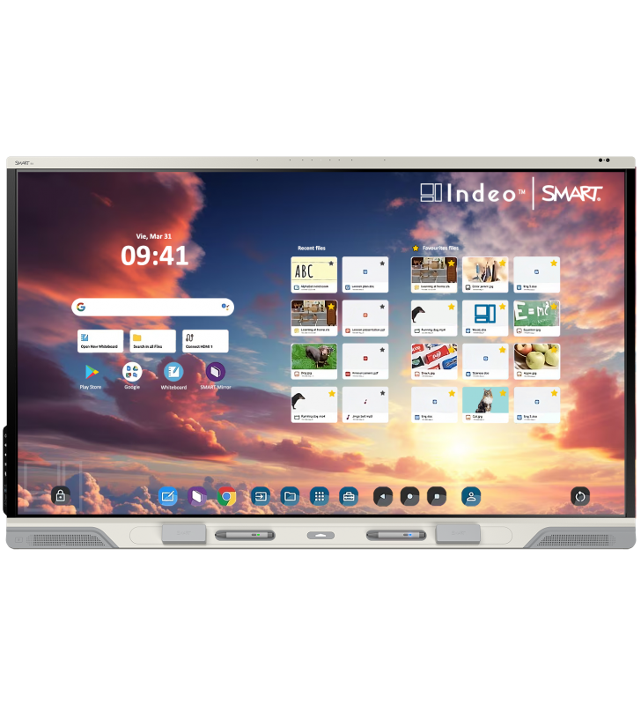641x705 pixels.
Task: Click the Google G logo in search bar
Action: [x=81, y=307]
